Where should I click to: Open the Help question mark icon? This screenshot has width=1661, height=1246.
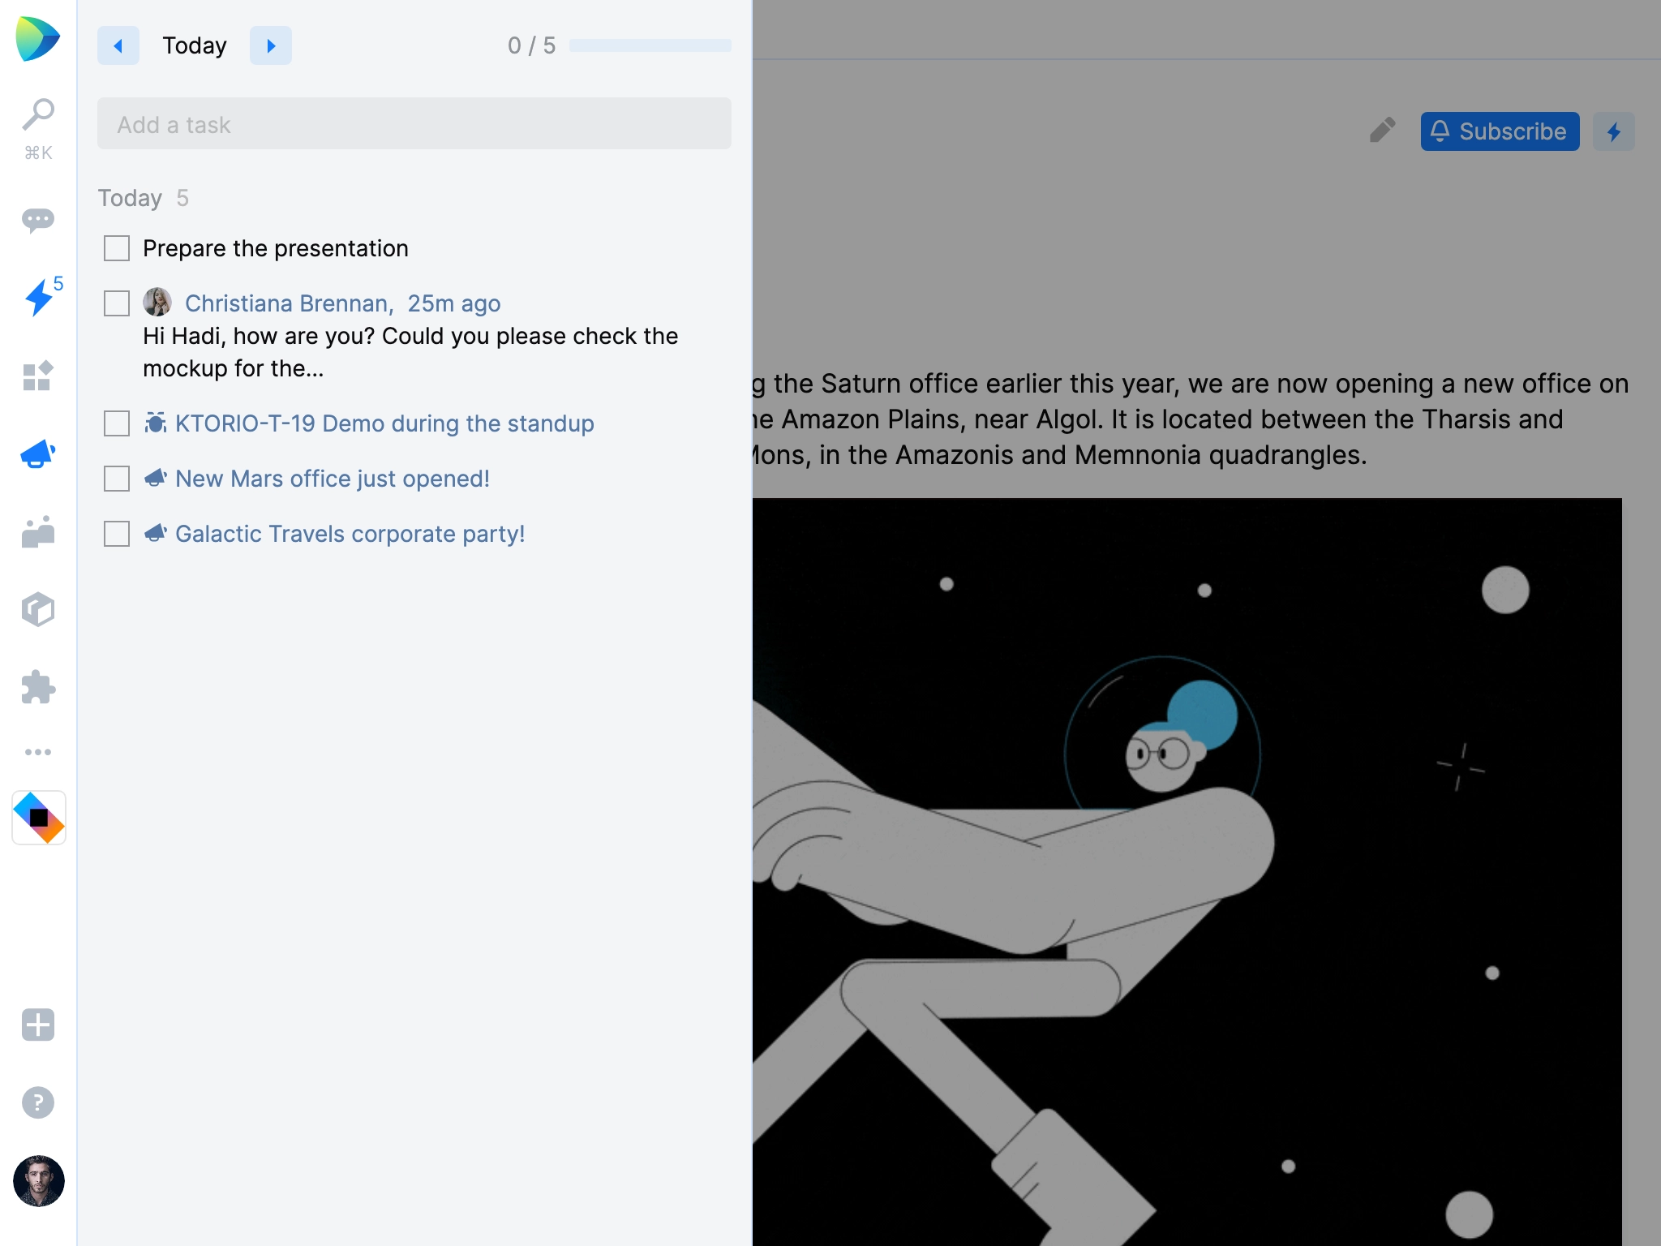coord(38,1102)
